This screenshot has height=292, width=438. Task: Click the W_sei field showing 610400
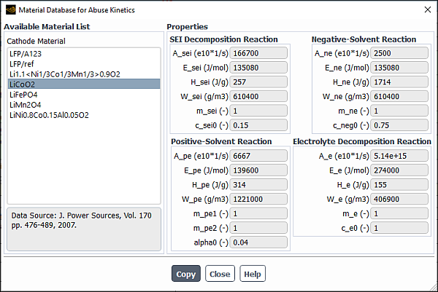pos(258,96)
